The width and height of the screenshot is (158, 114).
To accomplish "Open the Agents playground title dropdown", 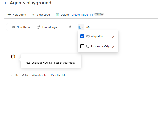I will click(53, 3).
